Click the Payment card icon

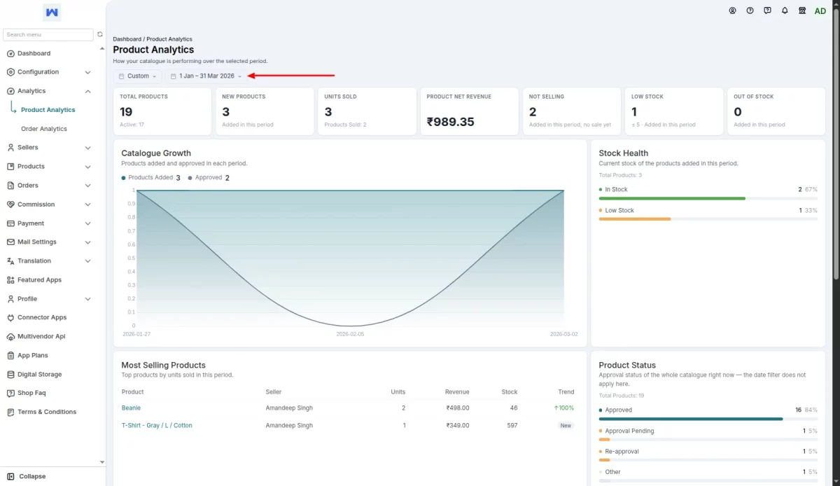(10, 223)
